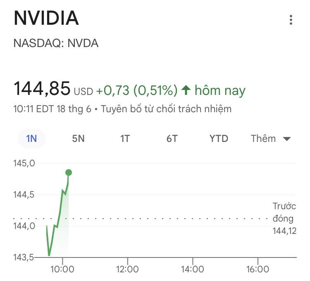Click the 16:00 mark on time axis
Screen dimensions: 310x281
[x=258, y=269]
